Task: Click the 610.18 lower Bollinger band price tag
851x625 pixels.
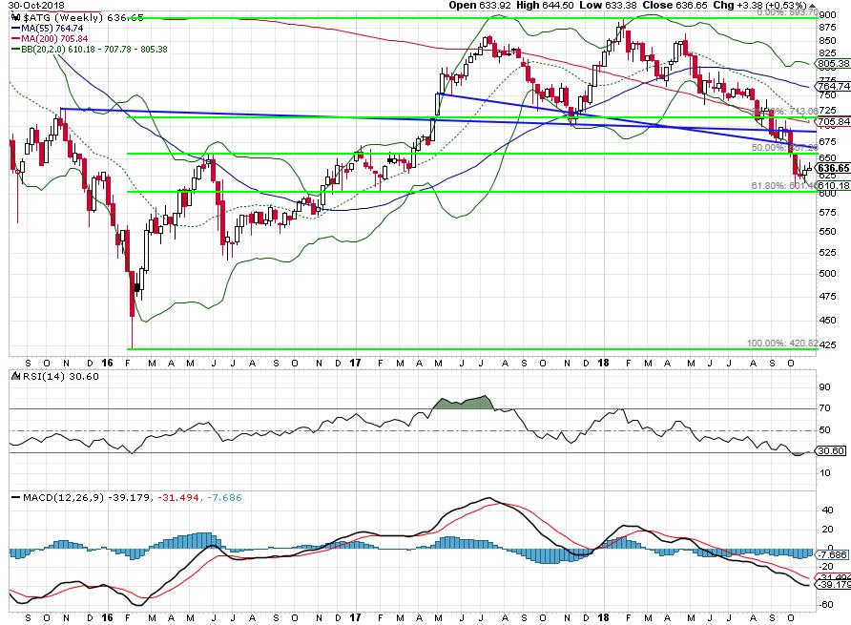Action: 833,186
